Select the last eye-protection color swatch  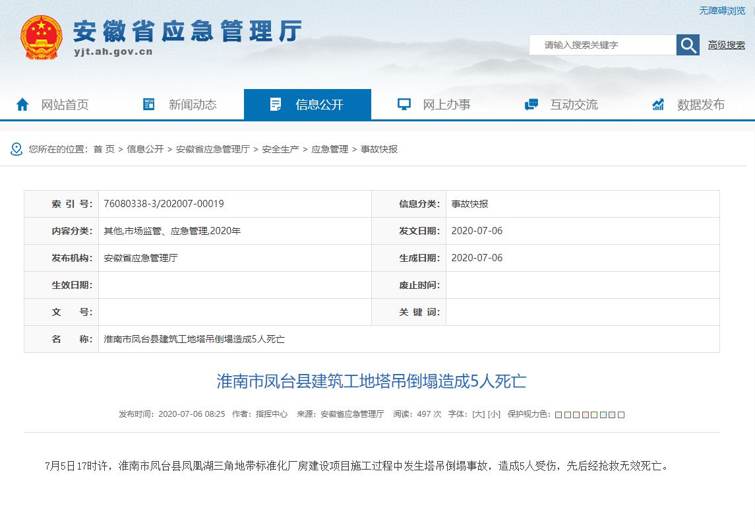click(621, 415)
